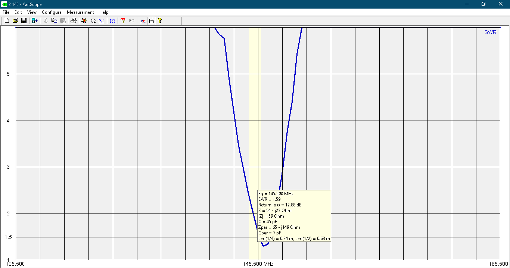Viewport: 510px width, 268px height.
Task: Click the Copy icon in toolbar
Action: point(54,21)
